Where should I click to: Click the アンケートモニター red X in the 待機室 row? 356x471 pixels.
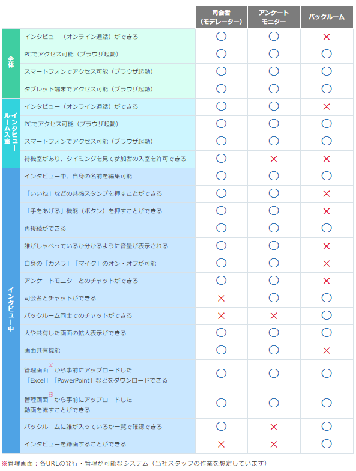274,159
